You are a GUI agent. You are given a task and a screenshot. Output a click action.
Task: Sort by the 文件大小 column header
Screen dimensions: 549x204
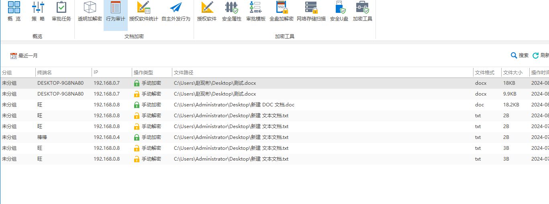point(513,73)
